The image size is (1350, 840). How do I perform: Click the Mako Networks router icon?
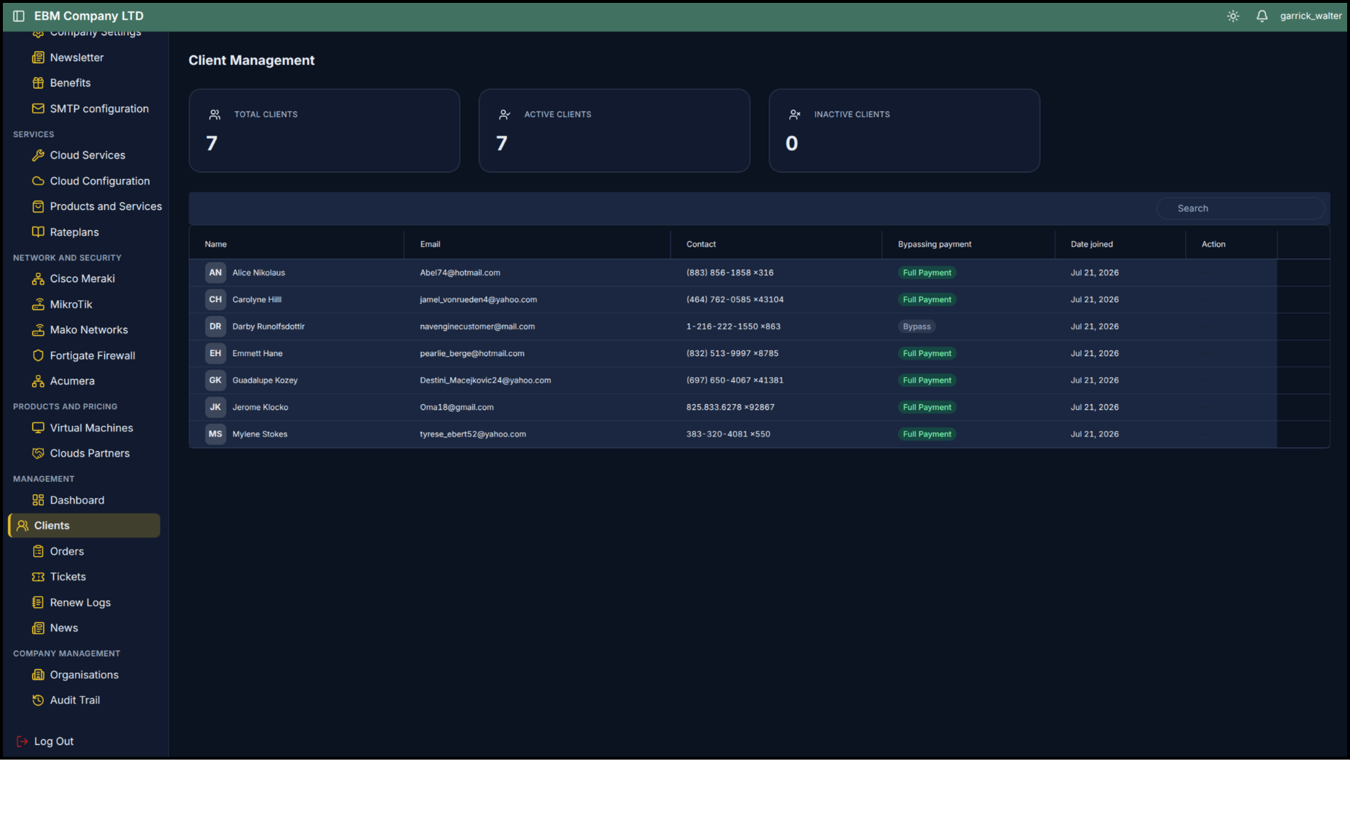38,329
